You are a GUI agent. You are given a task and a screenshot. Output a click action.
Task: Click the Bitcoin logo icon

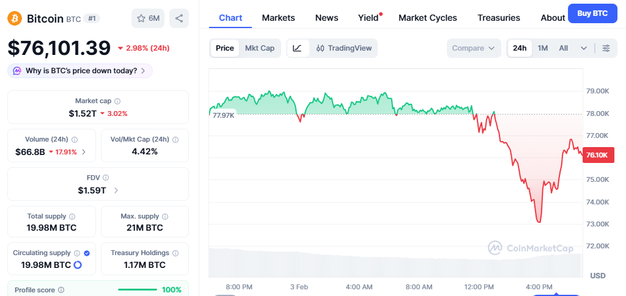(x=15, y=18)
